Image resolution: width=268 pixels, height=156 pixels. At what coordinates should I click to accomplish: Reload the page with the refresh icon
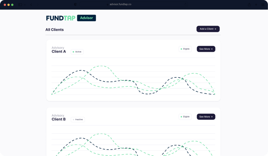(x=185, y=5)
